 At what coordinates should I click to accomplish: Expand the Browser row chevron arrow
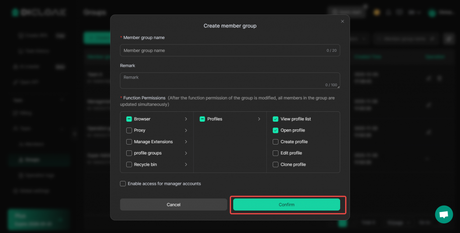(x=186, y=119)
